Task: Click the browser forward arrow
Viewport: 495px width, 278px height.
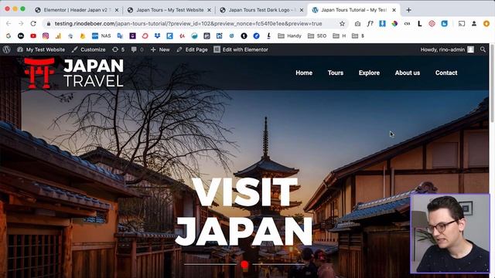Action: [21, 24]
